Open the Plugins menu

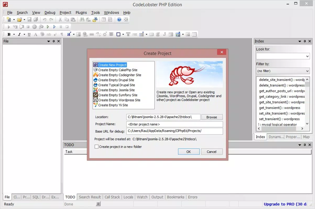[x=81, y=13]
